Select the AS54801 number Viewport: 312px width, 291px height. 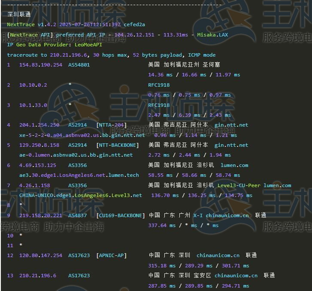coord(79,65)
